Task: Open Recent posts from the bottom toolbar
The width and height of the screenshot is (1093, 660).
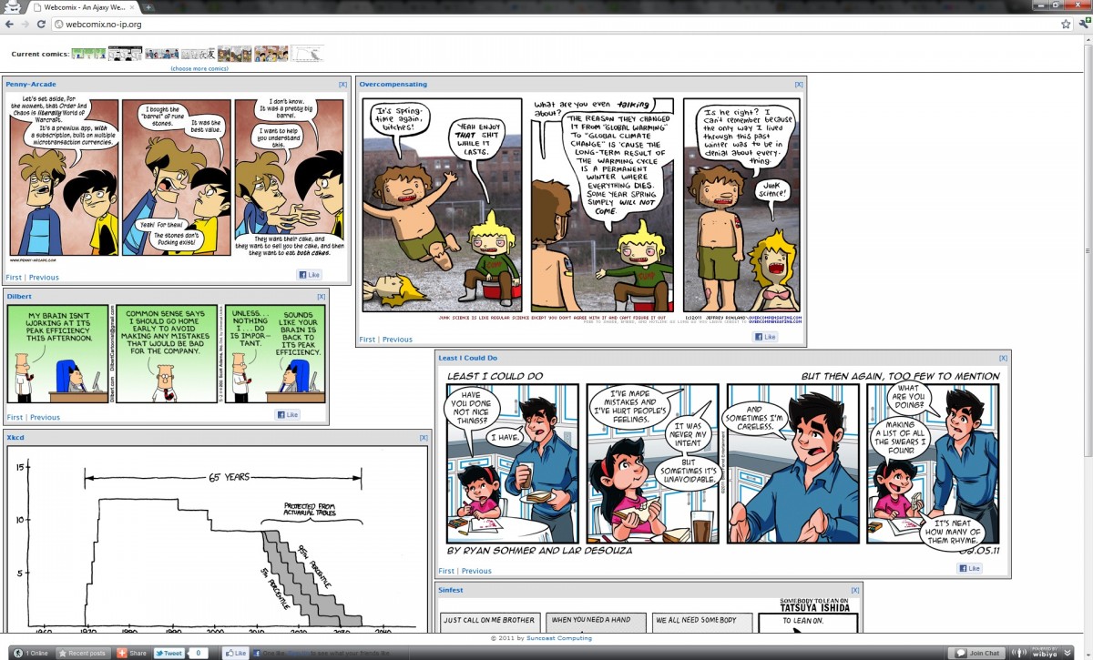Action: pos(85,653)
